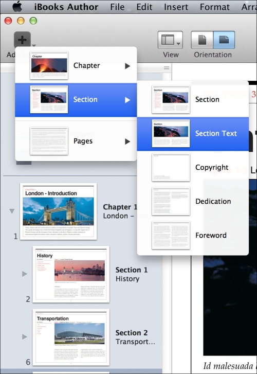The image size is (257, 374).
Task: Expand Section 2 Transportation disclosure triangle
Action: (25, 337)
